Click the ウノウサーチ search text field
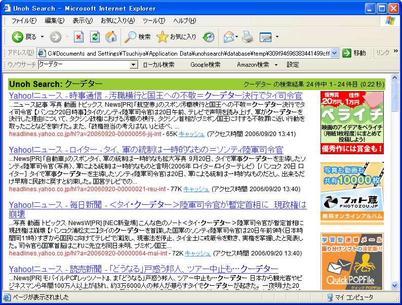The width and height of the screenshot is (402, 305). pos(84,65)
